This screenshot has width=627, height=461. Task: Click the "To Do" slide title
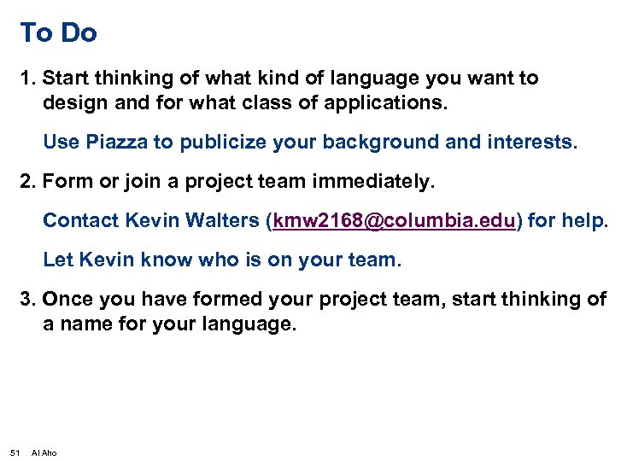[x=58, y=32]
